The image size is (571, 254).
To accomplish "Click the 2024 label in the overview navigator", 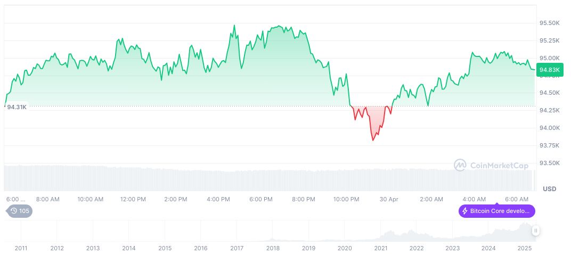I will [488, 248].
